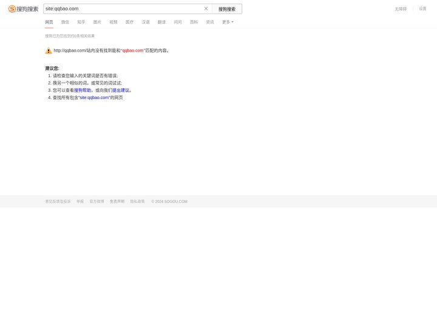Open the 知乎 tab
Screen dimensions: 437x328
tap(81, 22)
